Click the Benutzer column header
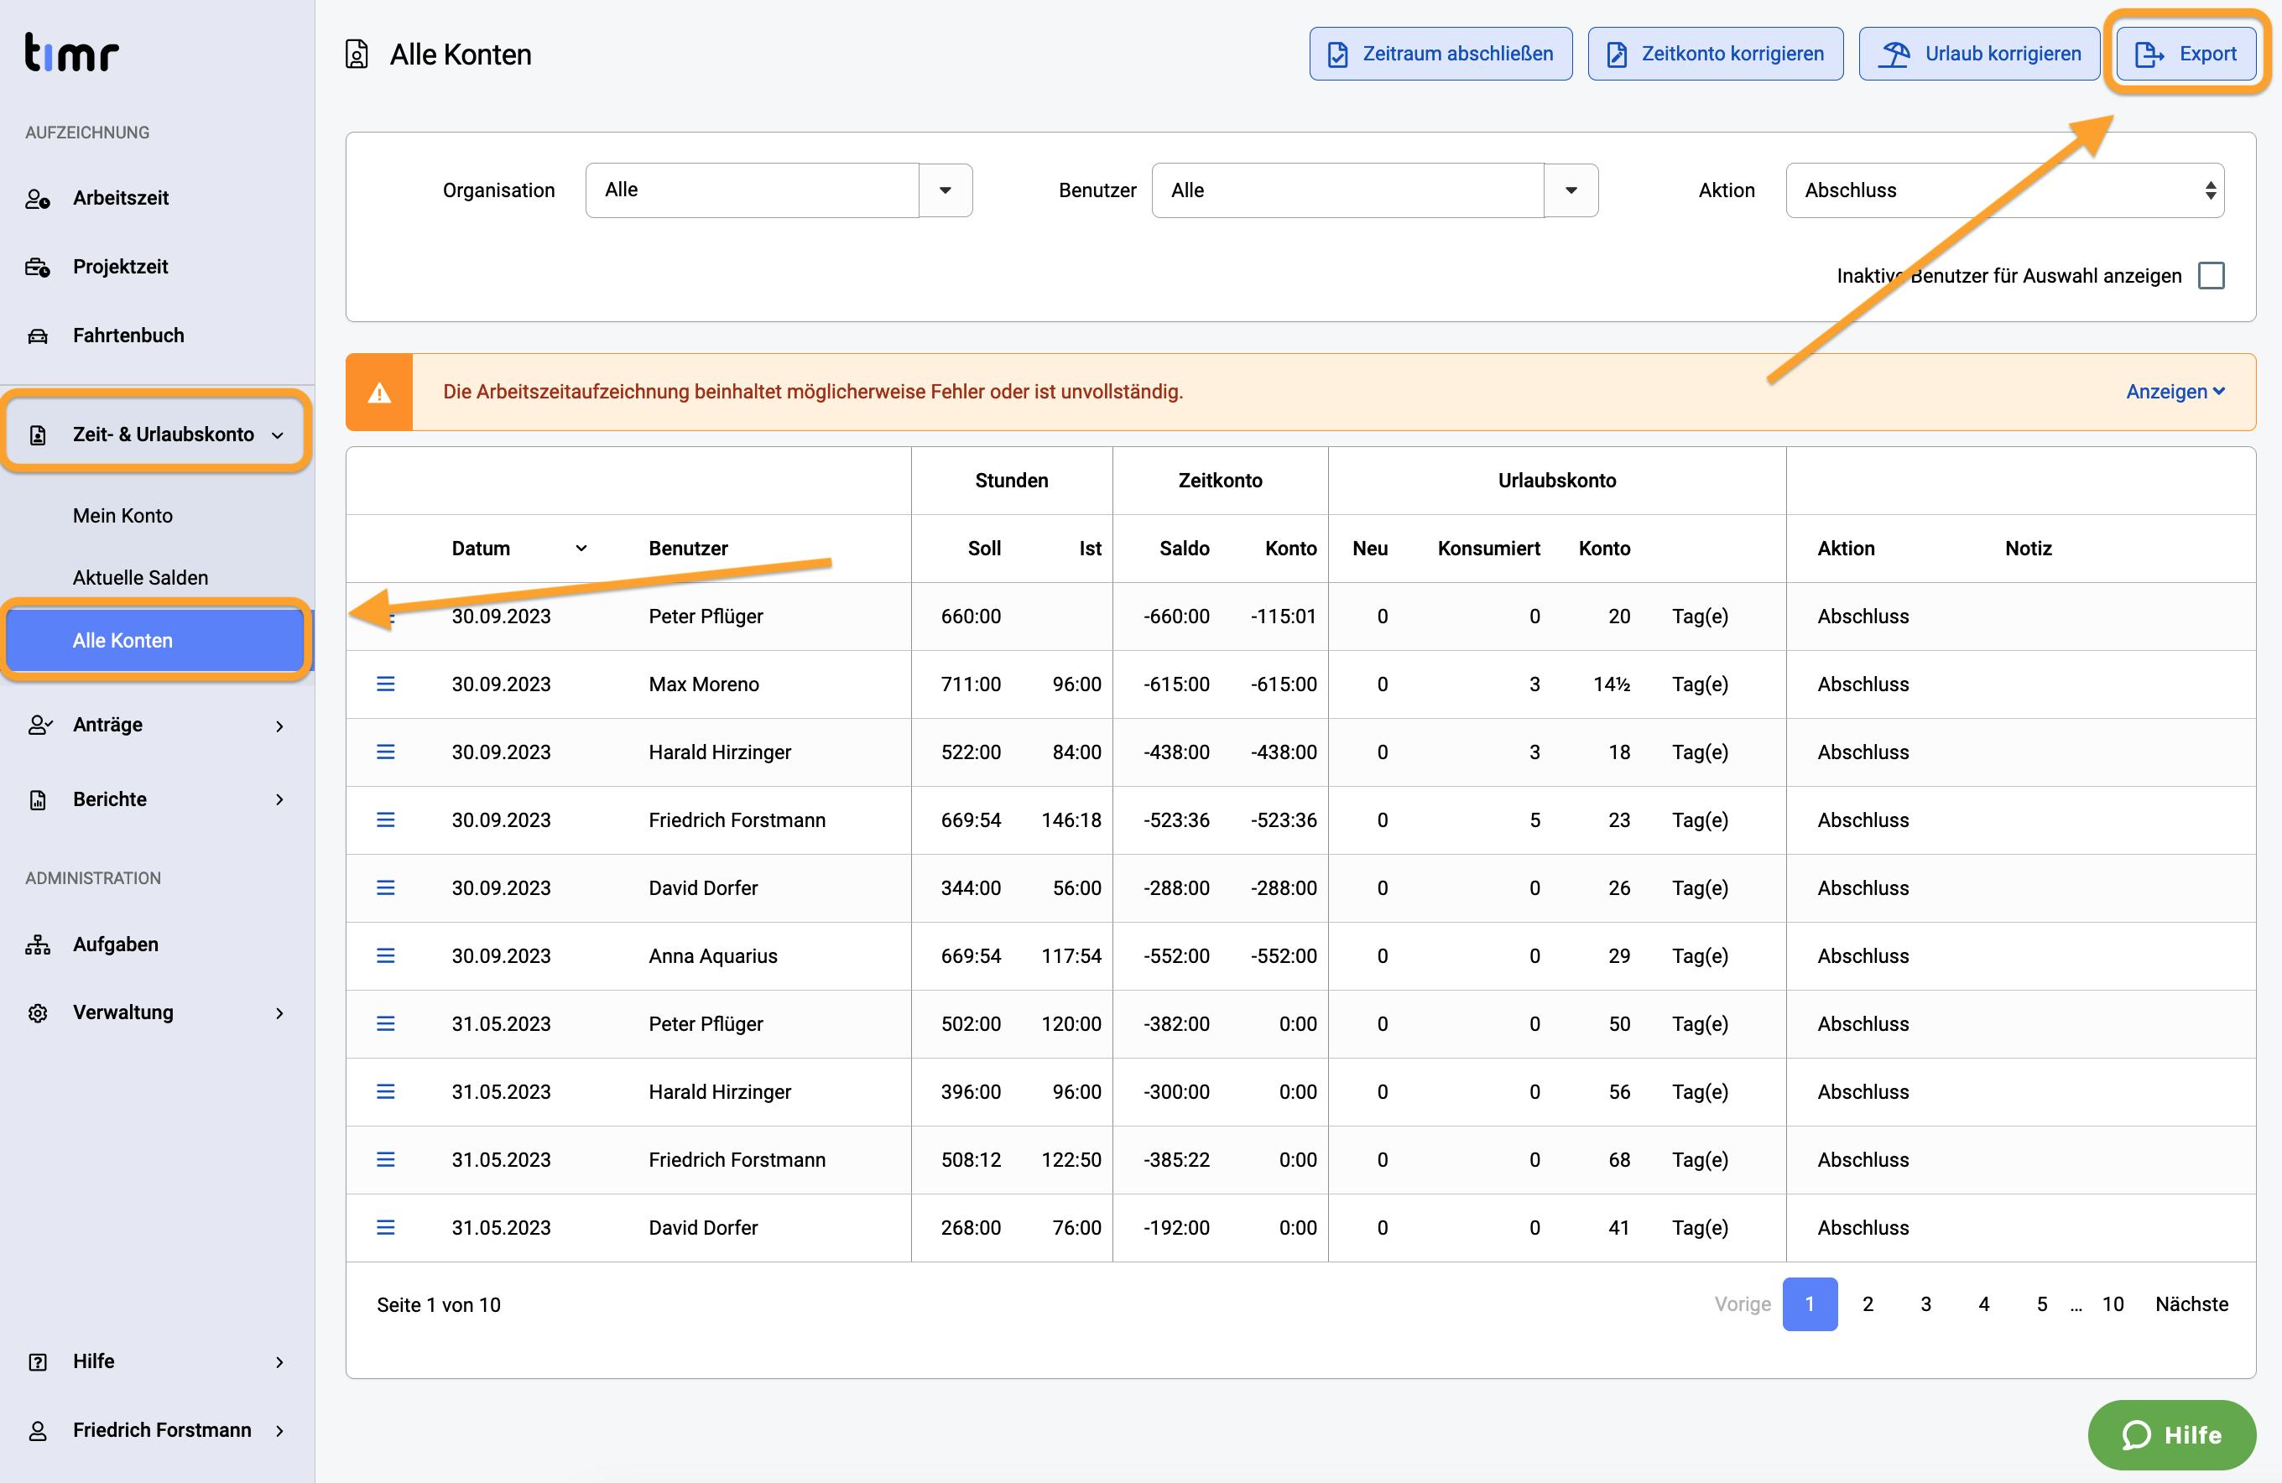The width and height of the screenshot is (2282, 1483). point(687,549)
